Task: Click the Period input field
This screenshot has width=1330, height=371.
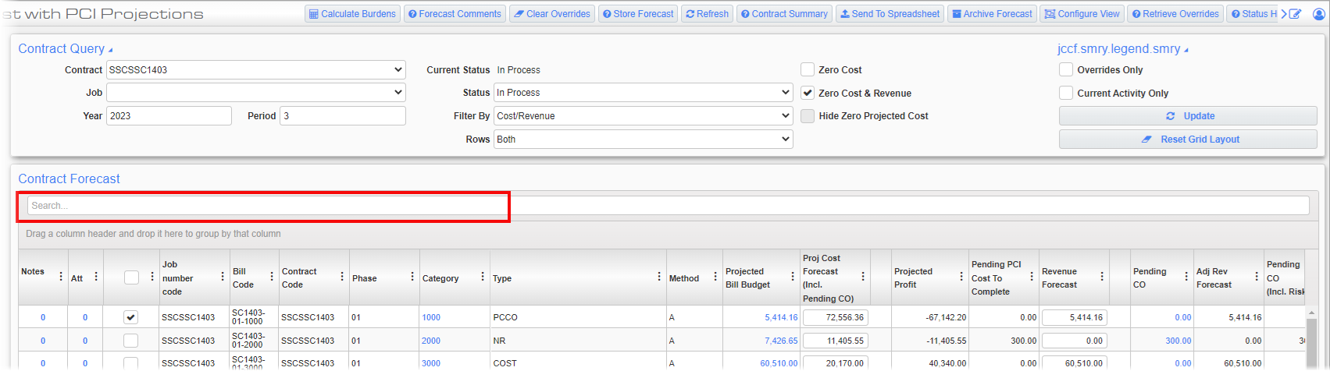Action: pyautogui.click(x=343, y=116)
